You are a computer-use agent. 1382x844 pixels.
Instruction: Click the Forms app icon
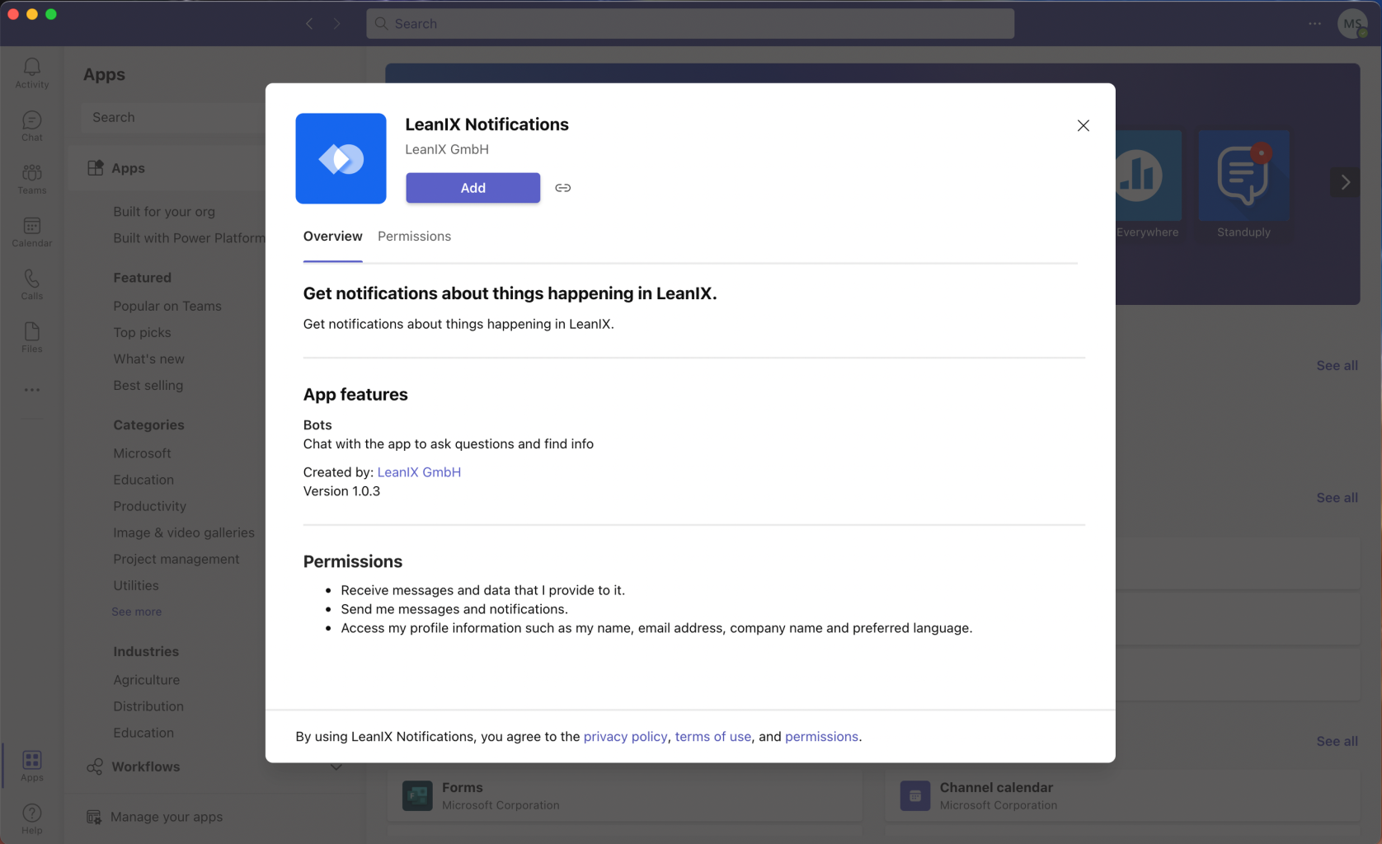pyautogui.click(x=417, y=795)
